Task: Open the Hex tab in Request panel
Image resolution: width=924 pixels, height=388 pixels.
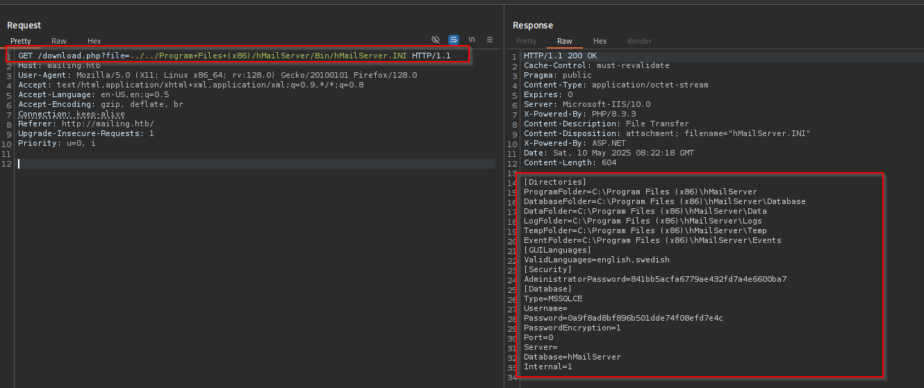Action: 94,41
